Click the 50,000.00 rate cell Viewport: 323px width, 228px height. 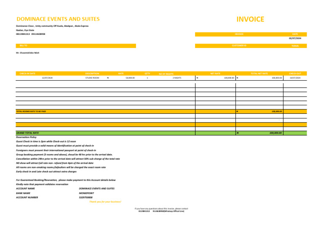pos(130,78)
